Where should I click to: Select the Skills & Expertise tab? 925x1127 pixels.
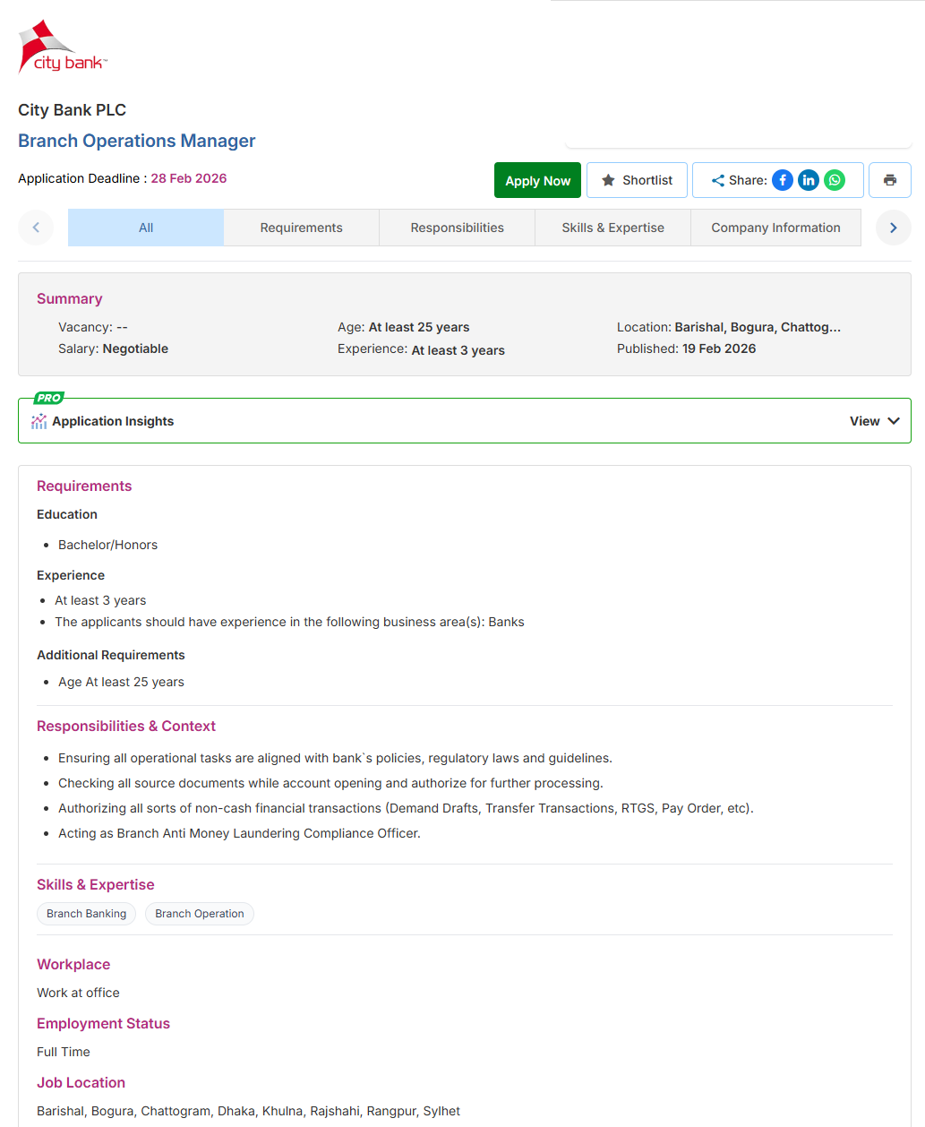[612, 228]
